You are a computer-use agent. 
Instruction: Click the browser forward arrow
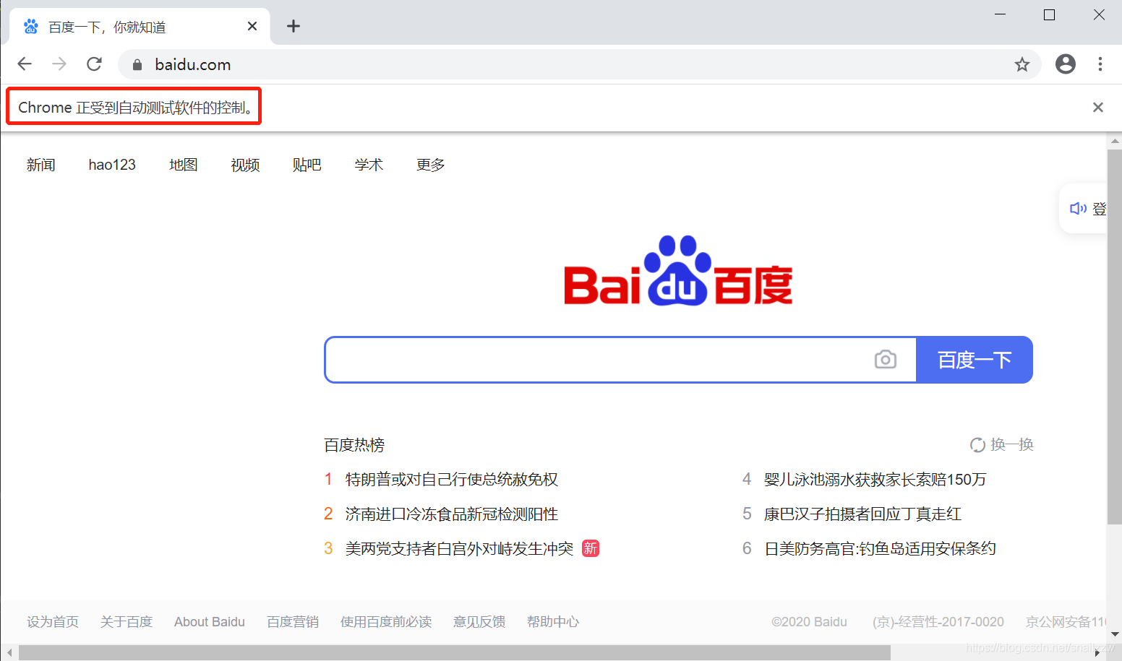pyautogui.click(x=59, y=64)
